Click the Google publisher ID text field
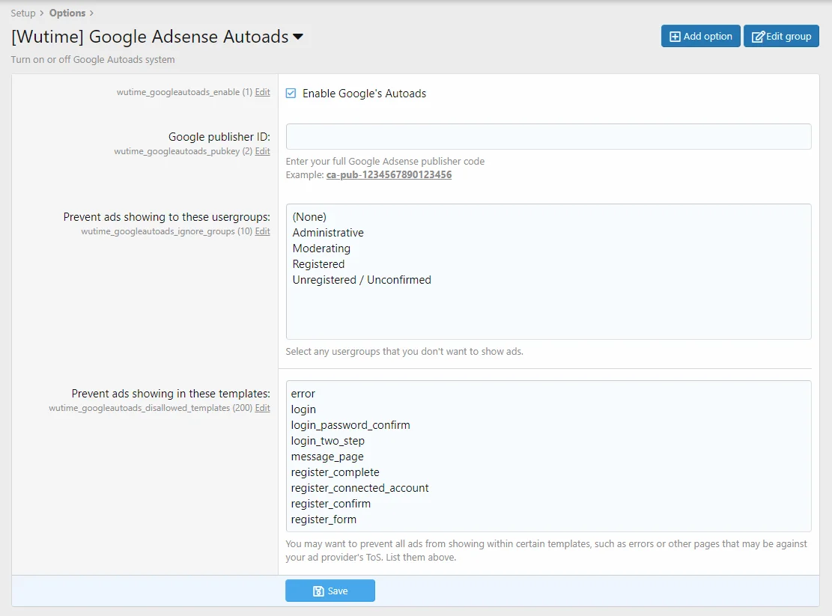The height and width of the screenshot is (616, 832). point(548,137)
